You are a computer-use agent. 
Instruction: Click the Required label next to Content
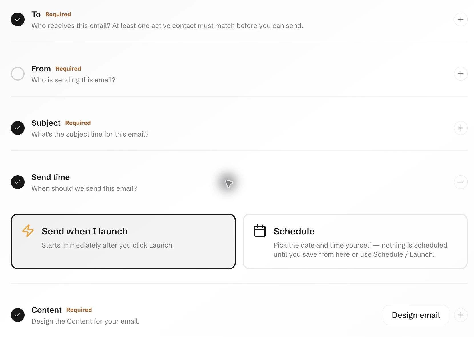79,310
